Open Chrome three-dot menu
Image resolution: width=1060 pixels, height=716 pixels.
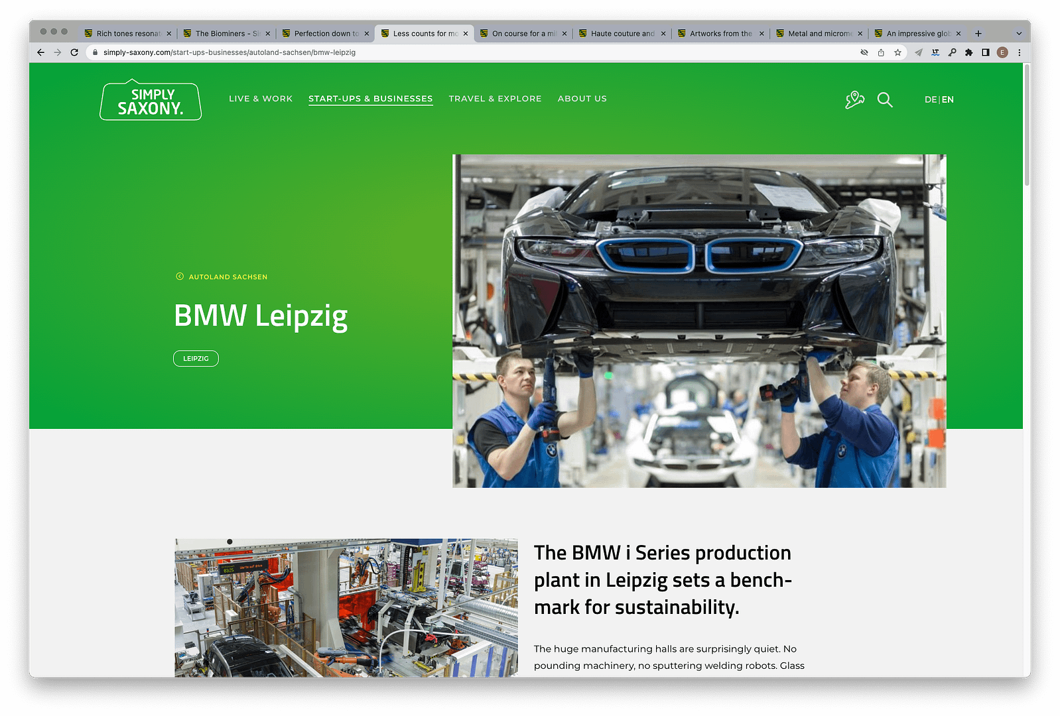1020,52
